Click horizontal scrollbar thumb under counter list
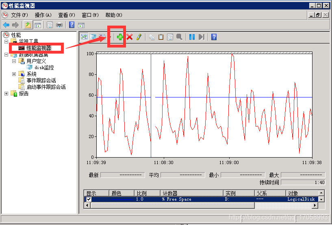This screenshot has height=225, width=332. pos(173,206)
